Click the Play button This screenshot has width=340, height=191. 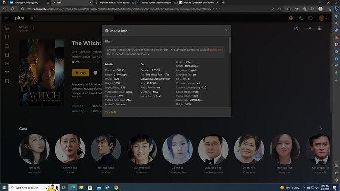click(80, 73)
